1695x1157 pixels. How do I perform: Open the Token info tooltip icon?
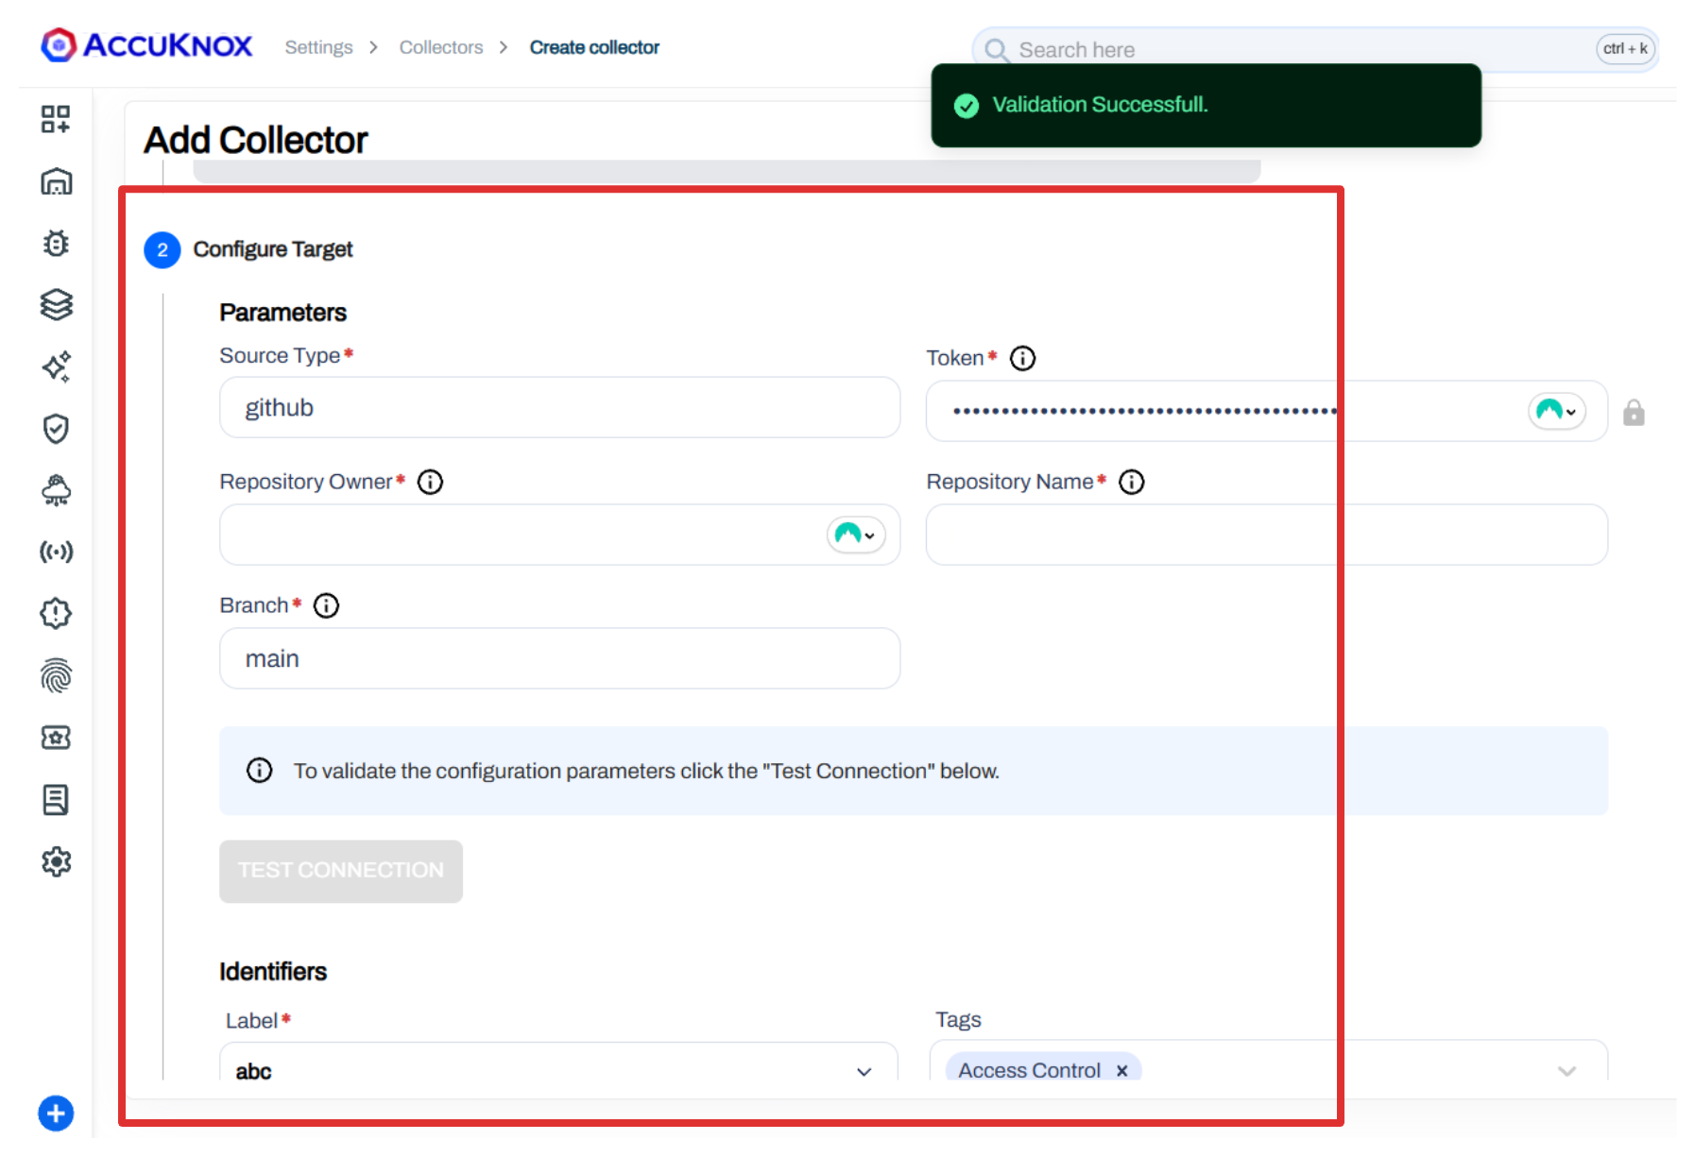1022,357
